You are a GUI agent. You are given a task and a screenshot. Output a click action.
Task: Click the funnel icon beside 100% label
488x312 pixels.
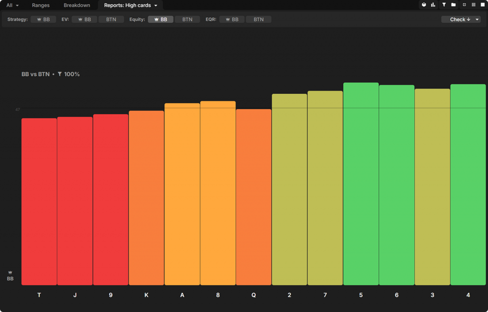[60, 74]
